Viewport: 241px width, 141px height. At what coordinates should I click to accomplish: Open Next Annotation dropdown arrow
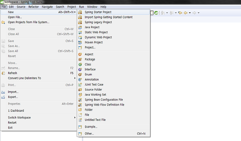tap(167, 13)
